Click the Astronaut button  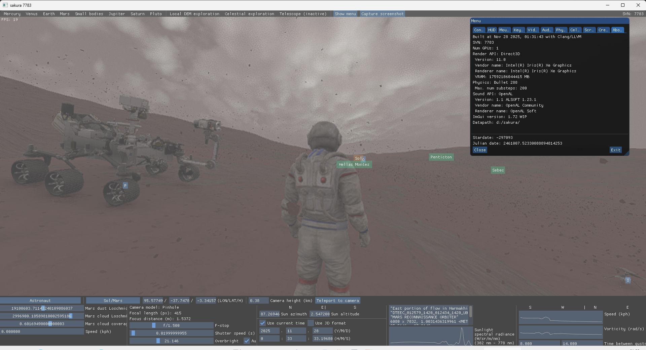(40, 301)
